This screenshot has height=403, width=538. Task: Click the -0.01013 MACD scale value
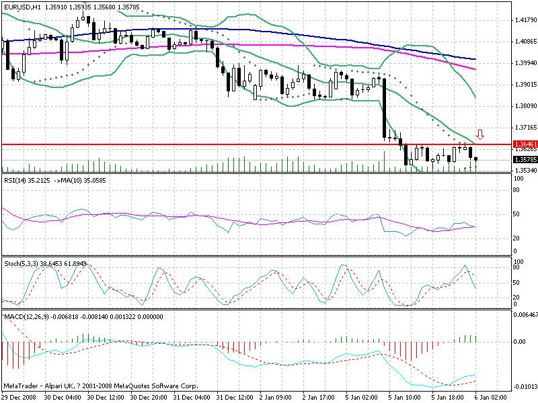click(x=525, y=388)
